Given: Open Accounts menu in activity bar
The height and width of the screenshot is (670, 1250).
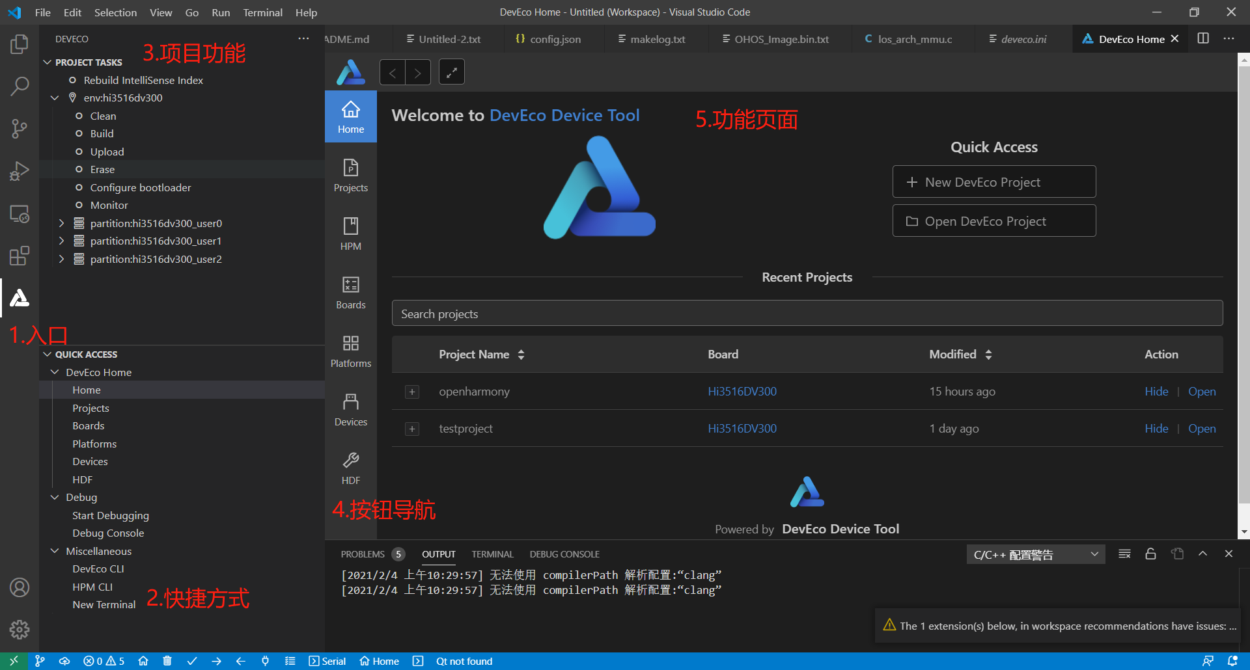Looking at the screenshot, I should (x=20, y=587).
